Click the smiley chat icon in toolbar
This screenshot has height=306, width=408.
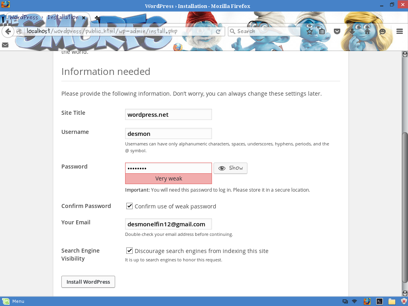pyautogui.click(x=382, y=32)
